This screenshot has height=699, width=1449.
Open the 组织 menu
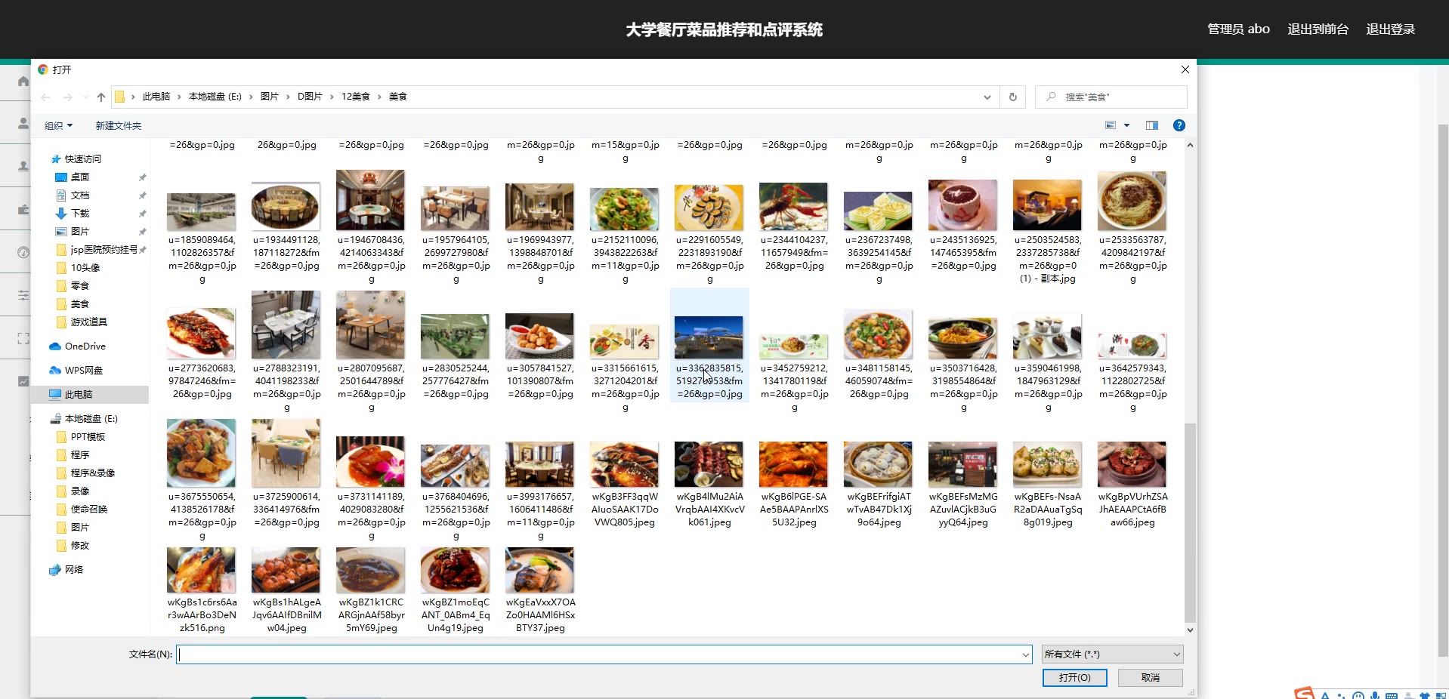click(x=58, y=126)
